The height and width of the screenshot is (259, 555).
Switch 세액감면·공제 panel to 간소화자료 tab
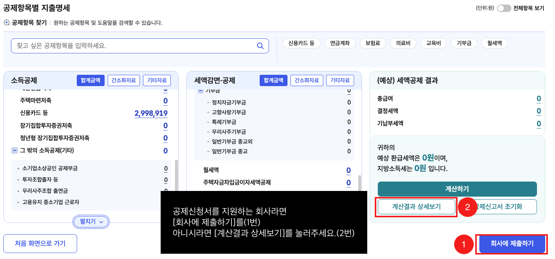(x=307, y=80)
